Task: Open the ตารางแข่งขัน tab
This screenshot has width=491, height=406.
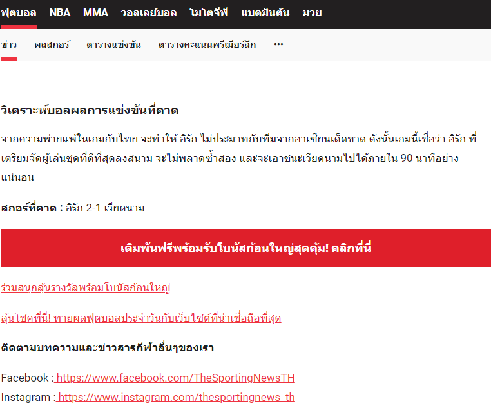Action: pyautogui.click(x=114, y=44)
